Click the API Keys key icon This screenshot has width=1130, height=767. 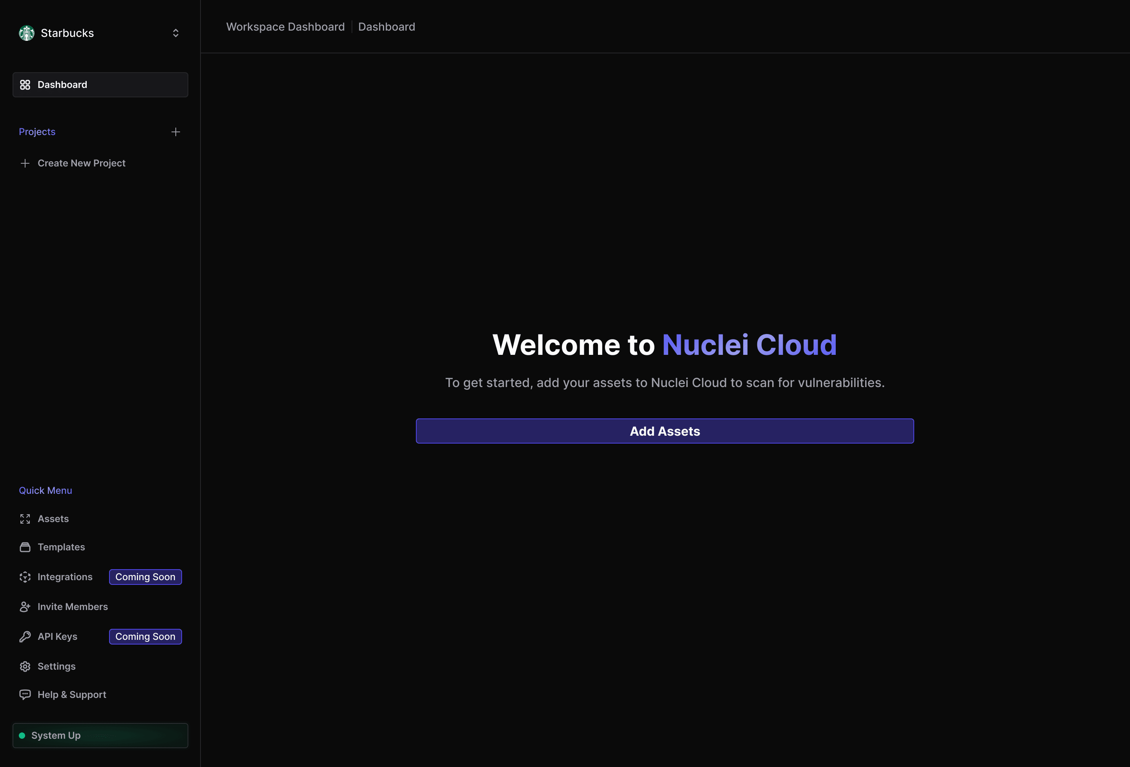click(x=25, y=637)
